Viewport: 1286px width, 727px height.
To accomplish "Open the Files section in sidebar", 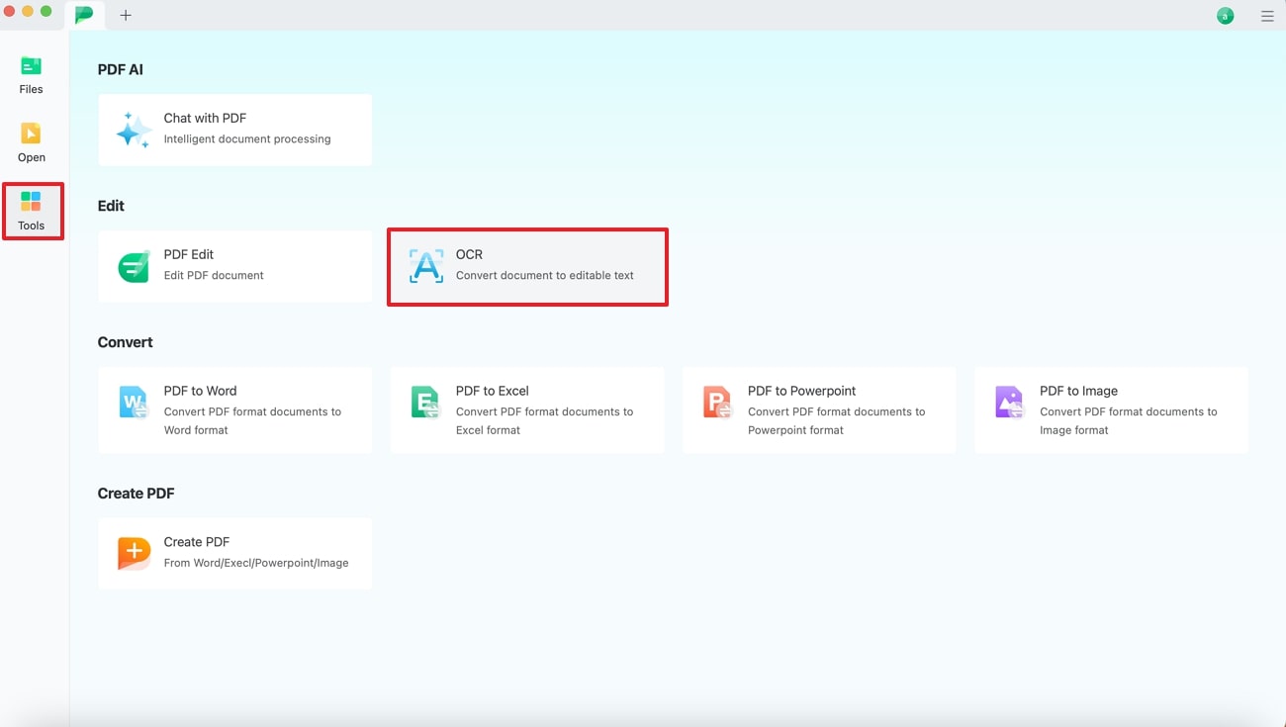I will (x=31, y=74).
